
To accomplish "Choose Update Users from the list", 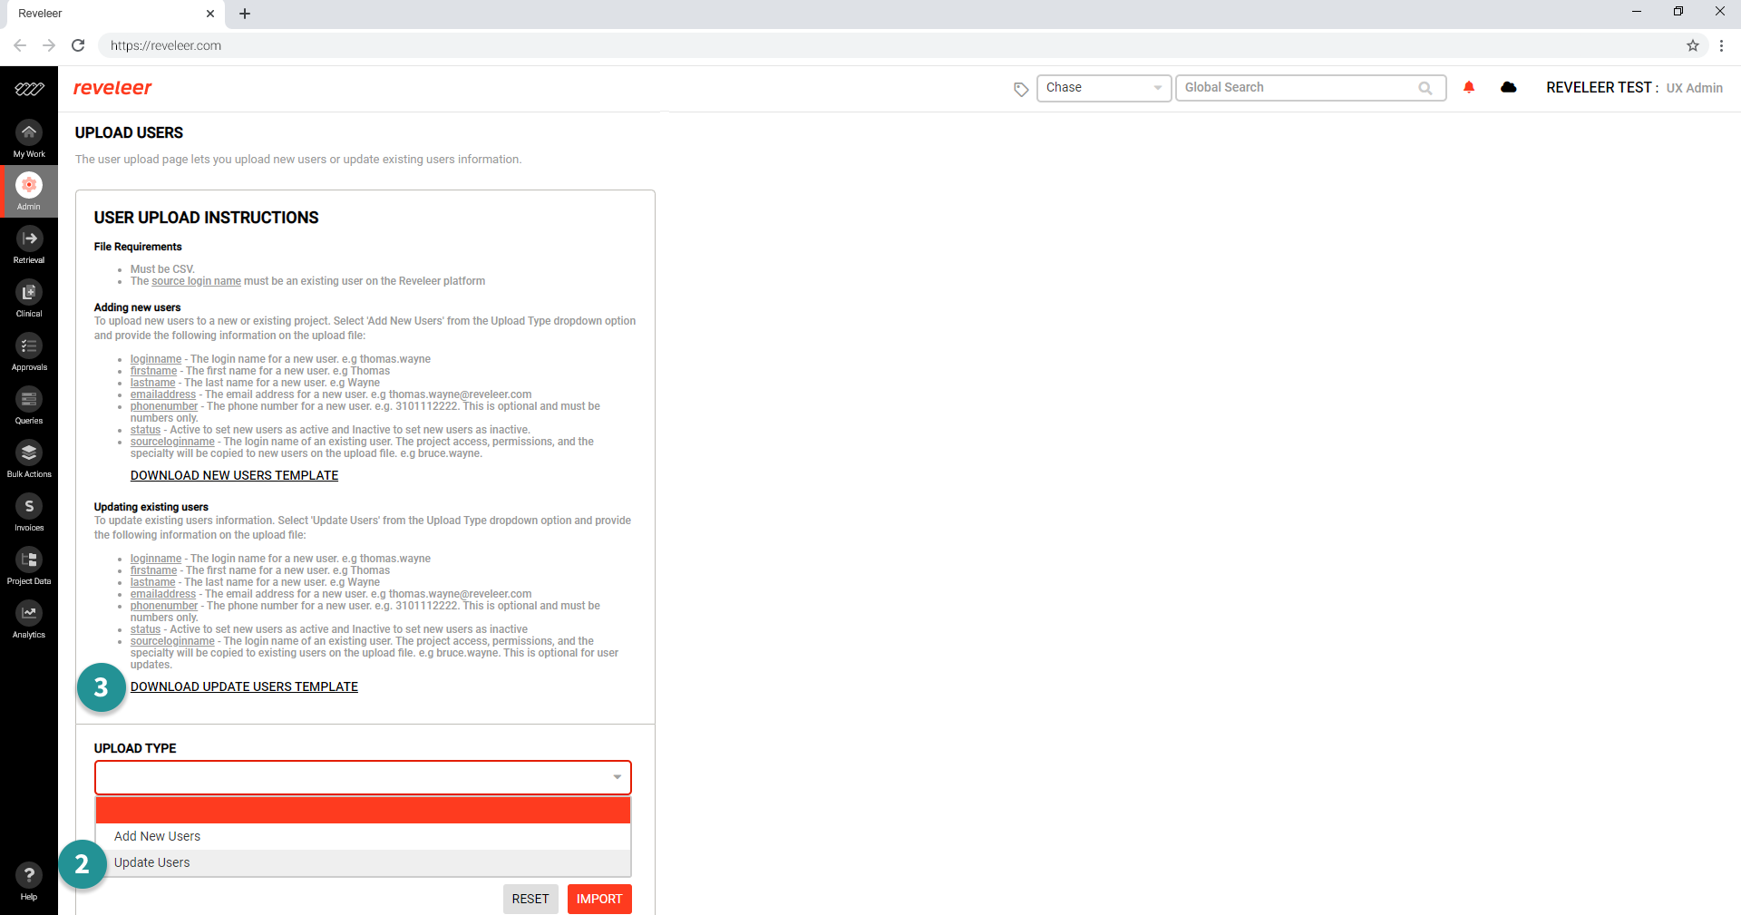I will [363, 862].
